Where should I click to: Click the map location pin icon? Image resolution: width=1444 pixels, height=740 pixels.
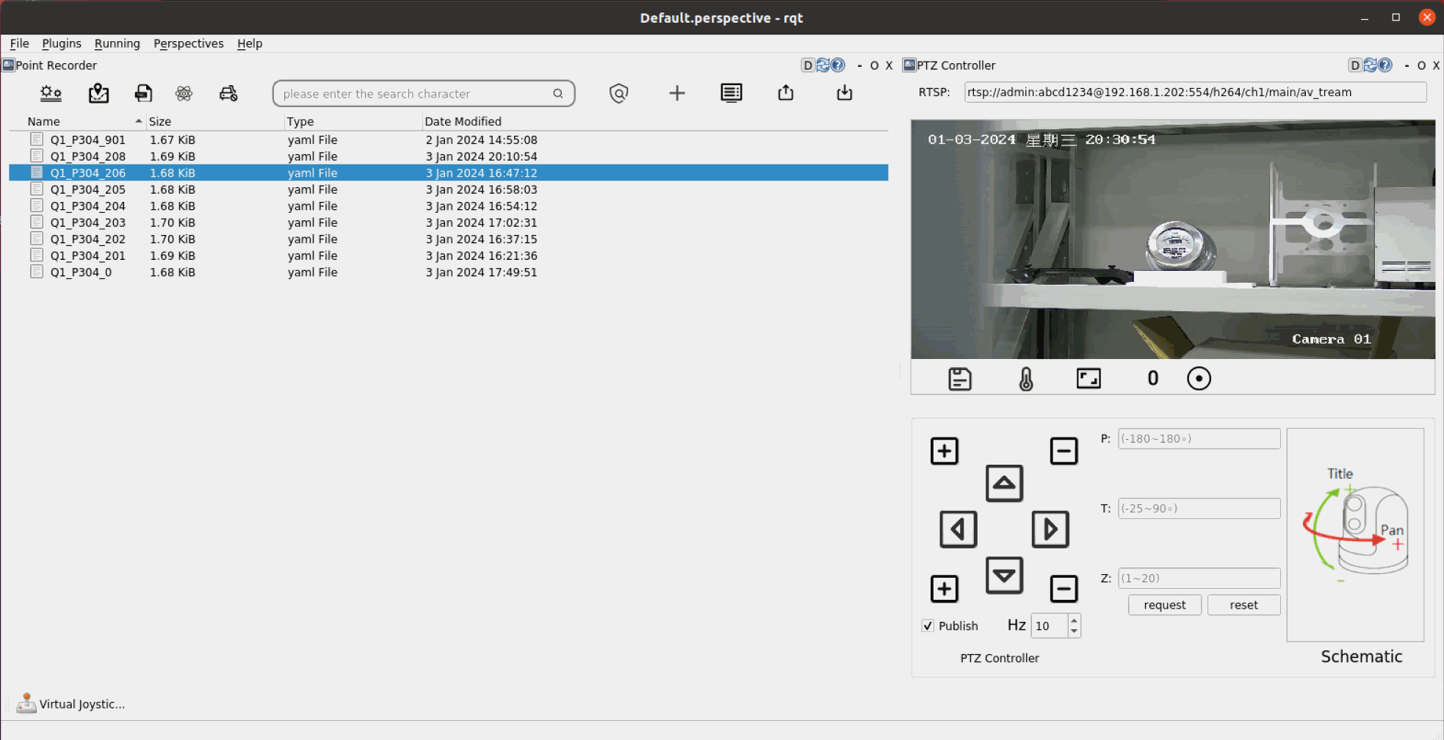[98, 93]
